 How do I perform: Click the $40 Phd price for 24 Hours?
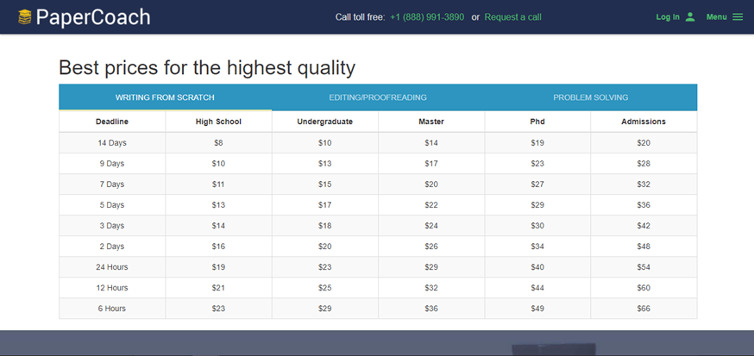point(537,267)
